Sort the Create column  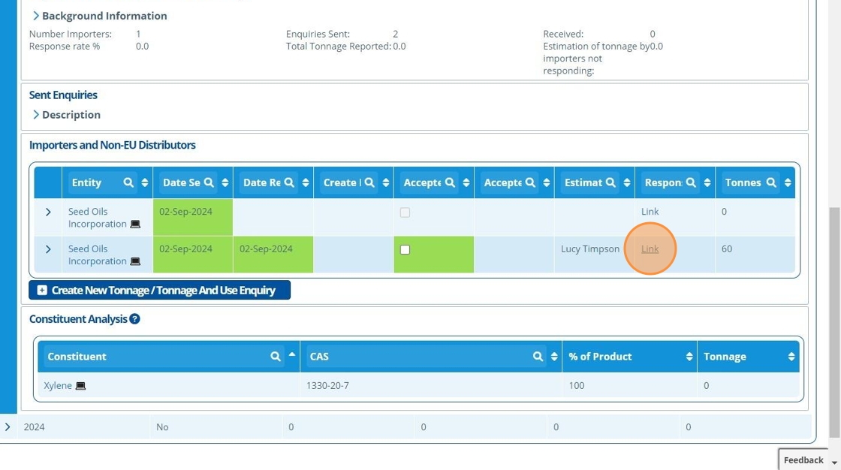(386, 182)
